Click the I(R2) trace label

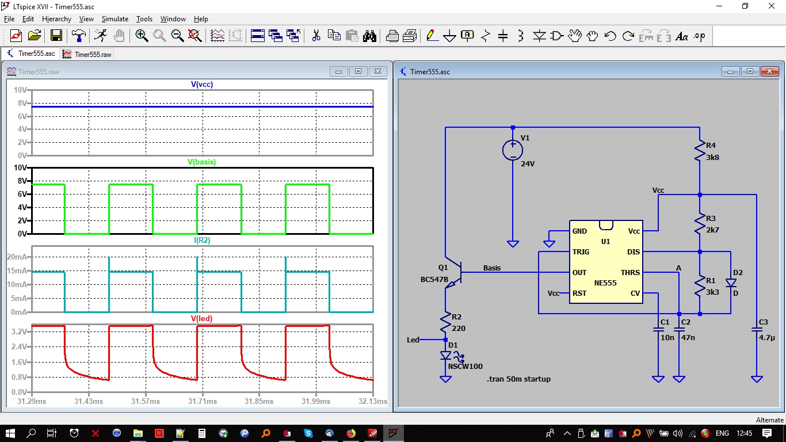coord(202,241)
